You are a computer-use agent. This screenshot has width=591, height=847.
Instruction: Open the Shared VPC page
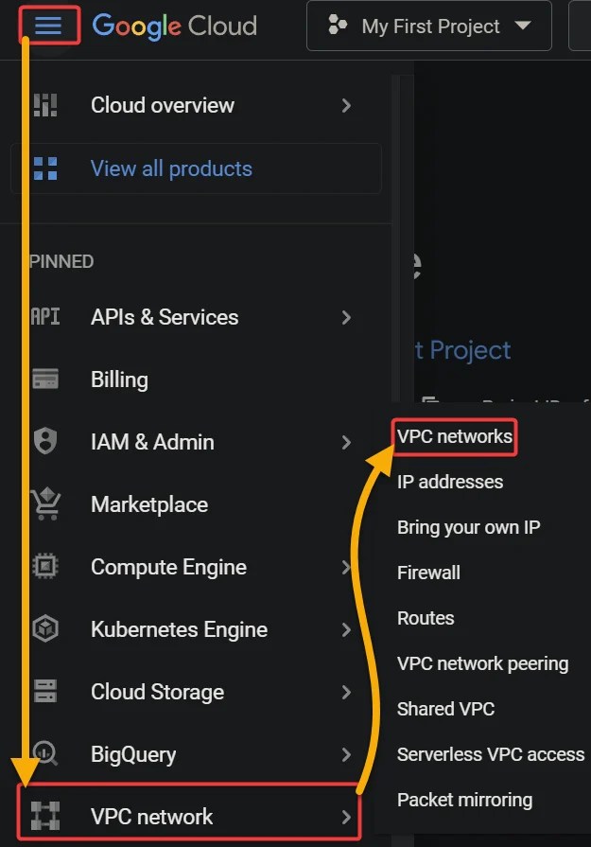(445, 709)
